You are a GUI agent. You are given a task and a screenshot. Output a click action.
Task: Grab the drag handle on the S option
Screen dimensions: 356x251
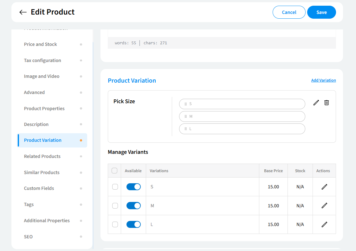186,104
